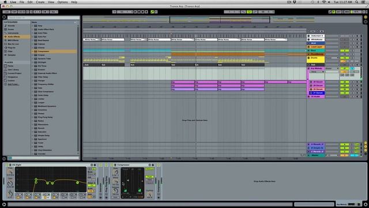
Task: Open Packs in the Places list
Action: 10,66
